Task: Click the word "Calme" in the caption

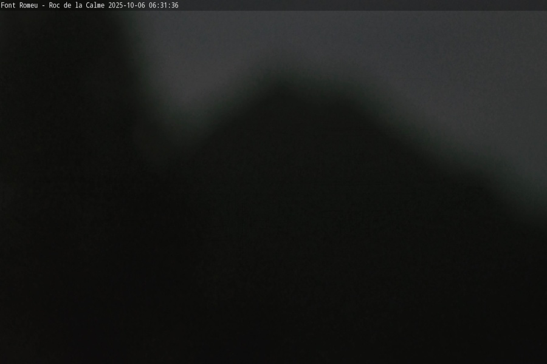Action: click(x=95, y=5)
